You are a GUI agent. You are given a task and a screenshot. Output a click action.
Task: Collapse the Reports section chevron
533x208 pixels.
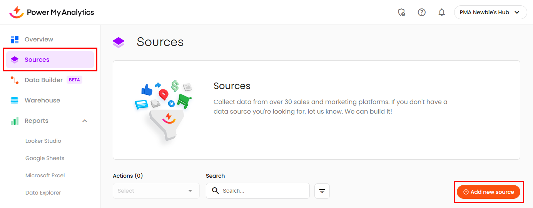[x=85, y=121]
